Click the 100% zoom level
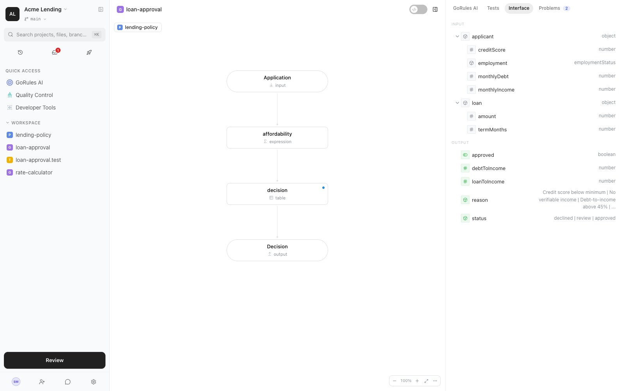This screenshot has width=625, height=391. coord(406,381)
